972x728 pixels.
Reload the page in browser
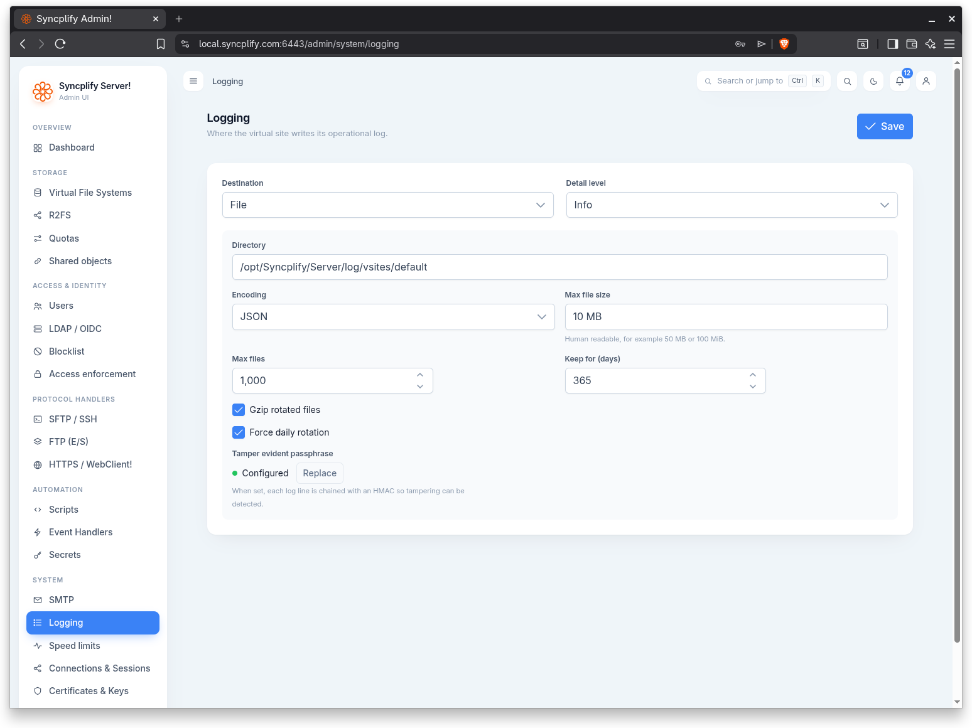click(60, 44)
